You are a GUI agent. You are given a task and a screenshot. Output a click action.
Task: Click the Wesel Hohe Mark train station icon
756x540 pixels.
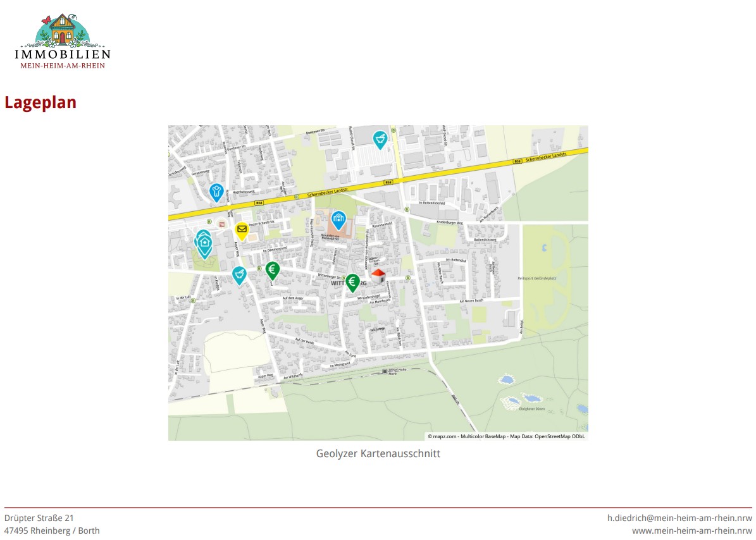coord(385,372)
